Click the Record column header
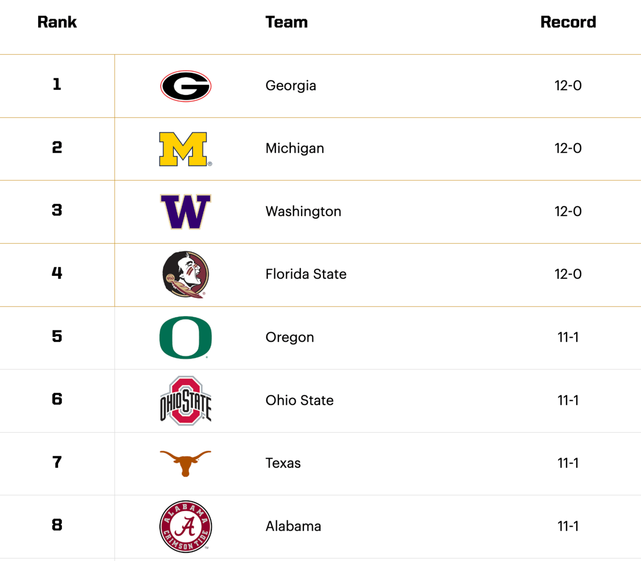The height and width of the screenshot is (561, 641). pos(568,22)
